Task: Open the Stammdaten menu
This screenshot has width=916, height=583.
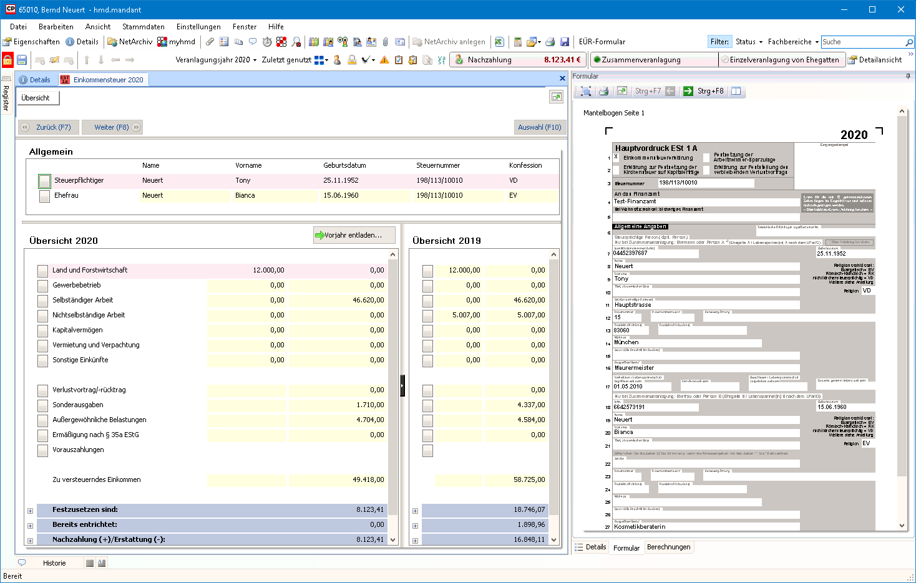Action: [x=144, y=27]
